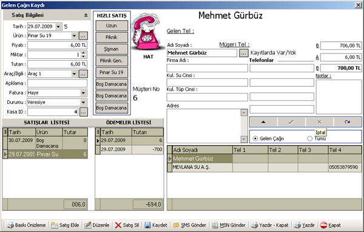
Task: Click the Düzenle edit button
Action: (x=96, y=225)
